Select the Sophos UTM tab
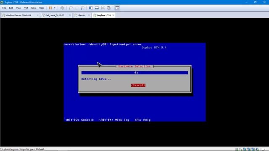This screenshot has width=269, height=151. tap(104, 16)
